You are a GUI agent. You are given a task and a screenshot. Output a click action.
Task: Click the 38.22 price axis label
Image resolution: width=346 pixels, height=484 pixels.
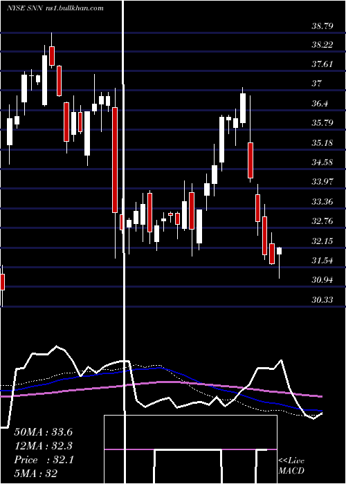click(x=322, y=45)
